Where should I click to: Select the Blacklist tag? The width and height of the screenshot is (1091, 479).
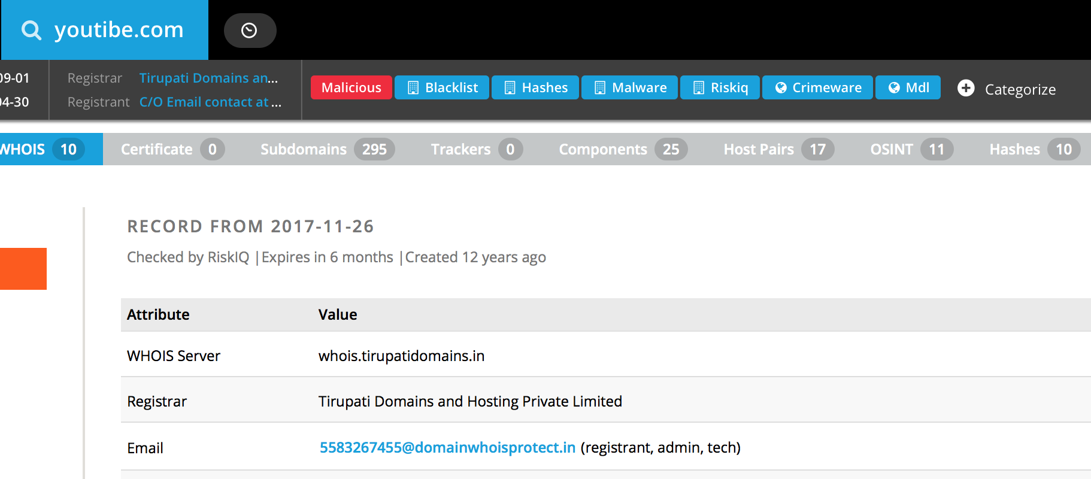coord(442,87)
